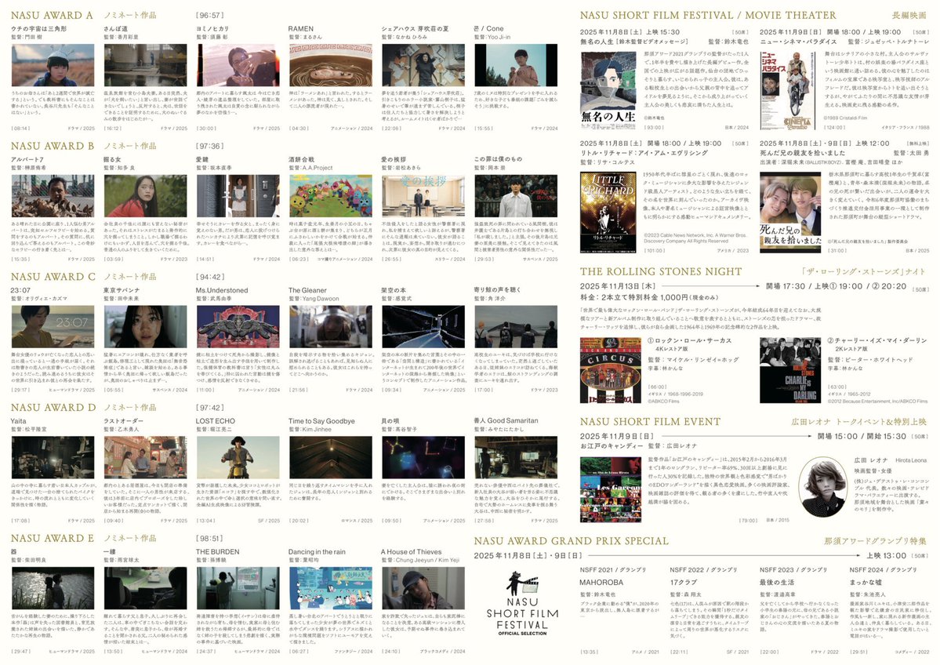The width and height of the screenshot is (940, 665).
Task: Select NASU SHORT FILM EVENT heading
Action: [650, 422]
